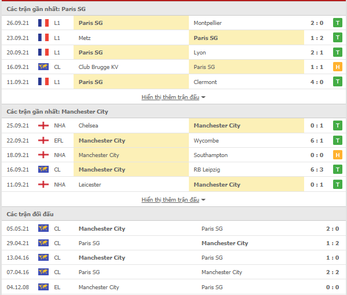The image size is (347, 295).
Task: Open the Club Brugge KV team link
Action: (98, 67)
